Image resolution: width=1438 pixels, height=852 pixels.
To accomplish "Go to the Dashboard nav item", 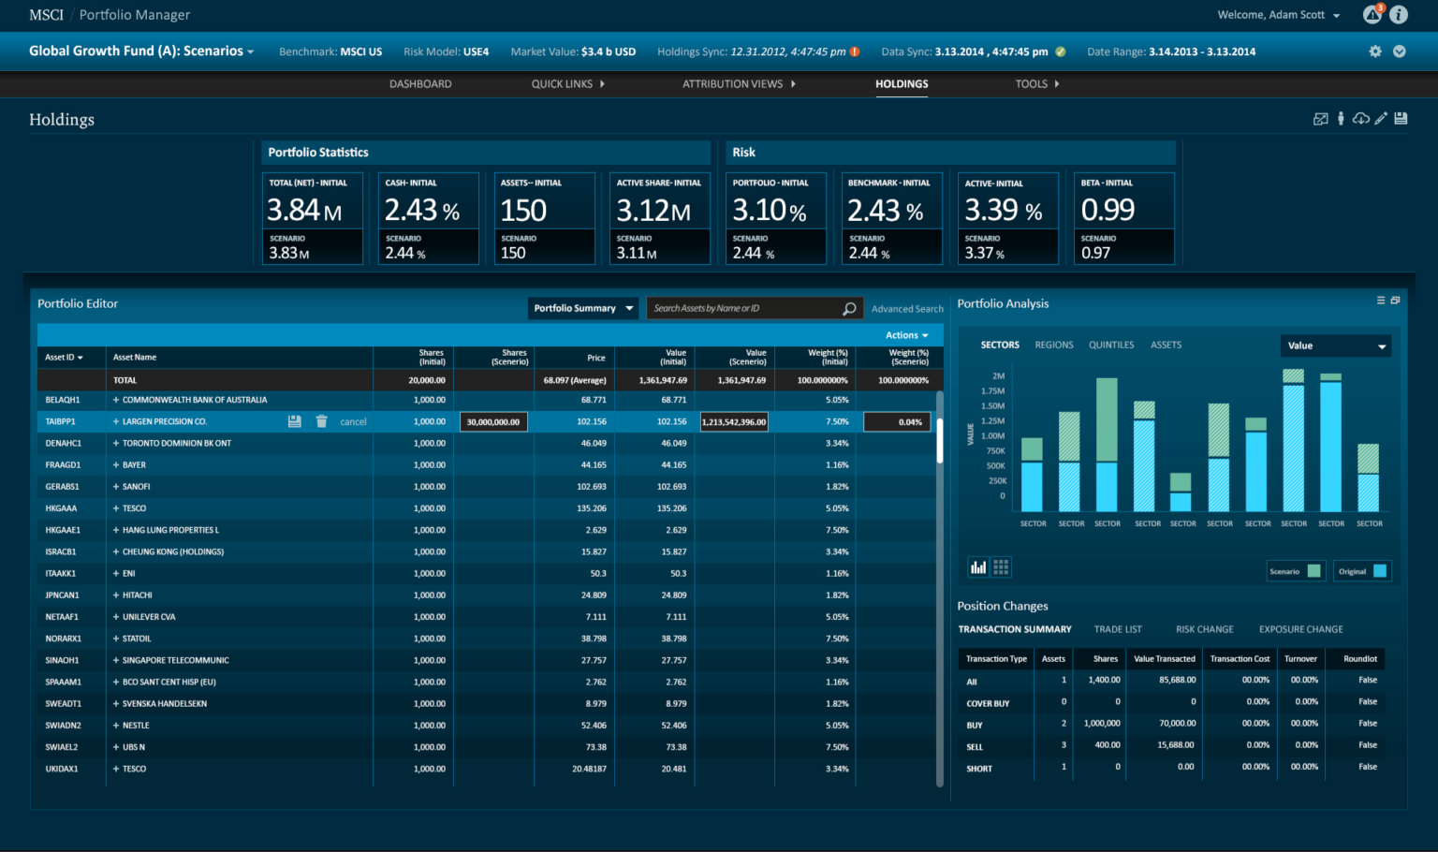I will click(420, 84).
